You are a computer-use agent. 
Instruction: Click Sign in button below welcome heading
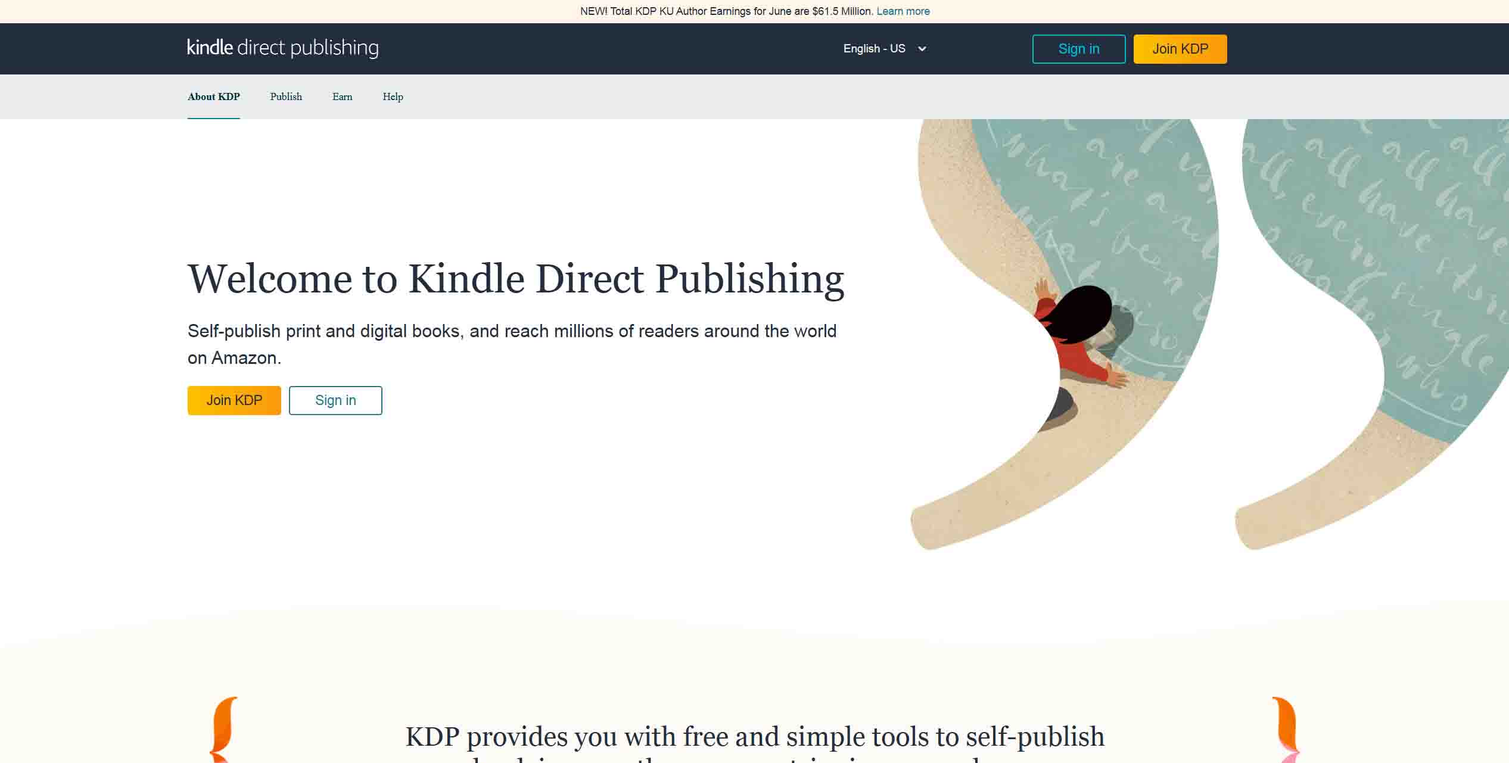335,400
